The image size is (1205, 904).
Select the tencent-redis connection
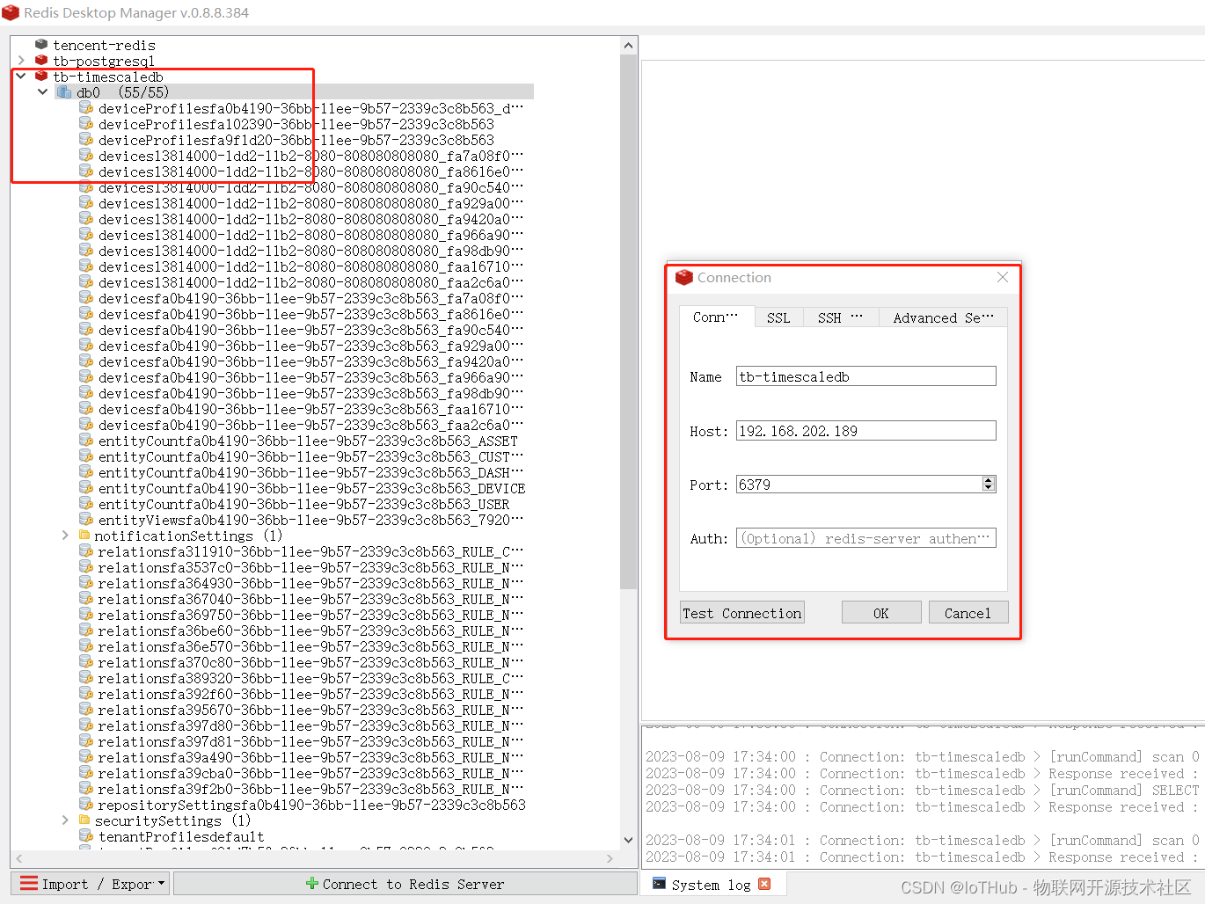104,45
